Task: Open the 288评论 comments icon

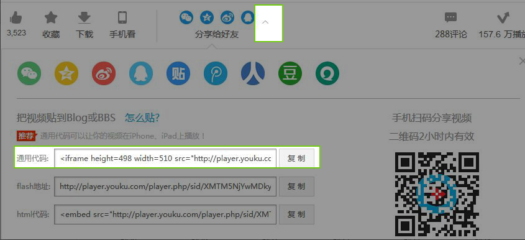Action: click(450, 17)
